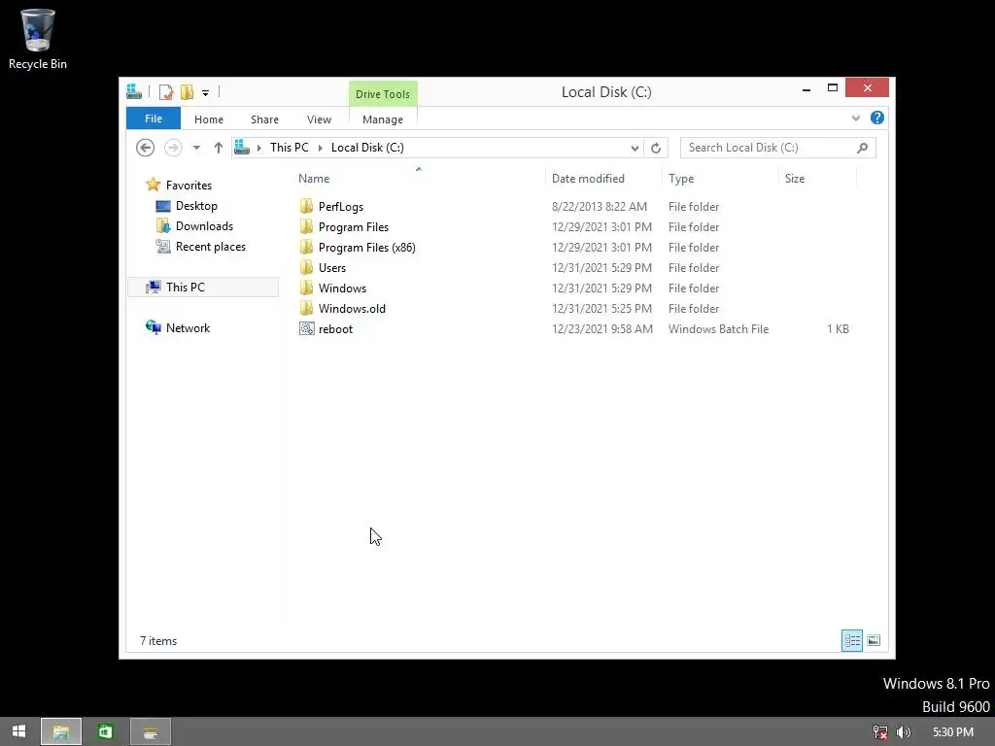Click This PC in address breadcrumb
This screenshot has height=746, width=995.
coord(290,148)
